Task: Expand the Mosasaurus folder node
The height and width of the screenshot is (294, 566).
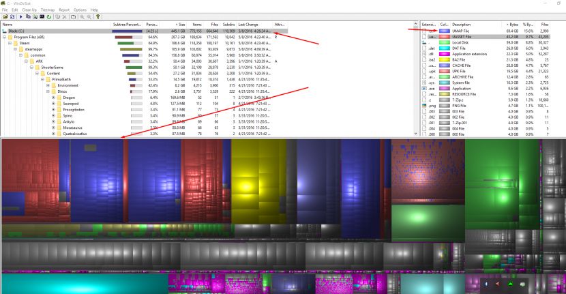Action: pos(53,128)
